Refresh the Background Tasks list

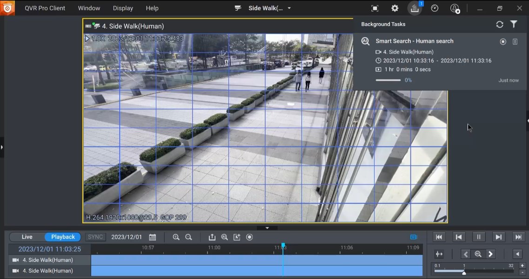(x=500, y=25)
